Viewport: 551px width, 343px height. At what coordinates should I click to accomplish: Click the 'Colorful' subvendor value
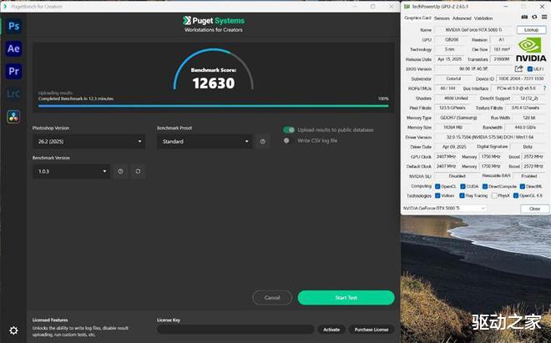pos(453,78)
